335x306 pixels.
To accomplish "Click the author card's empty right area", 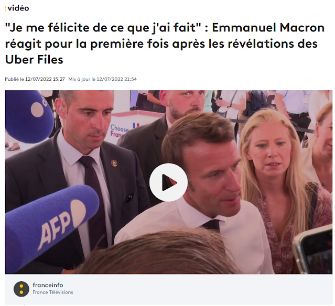I will click(203, 289).
